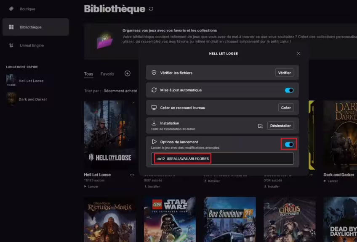
Task: Open Dead by Daylight game cover
Action: [340, 219]
